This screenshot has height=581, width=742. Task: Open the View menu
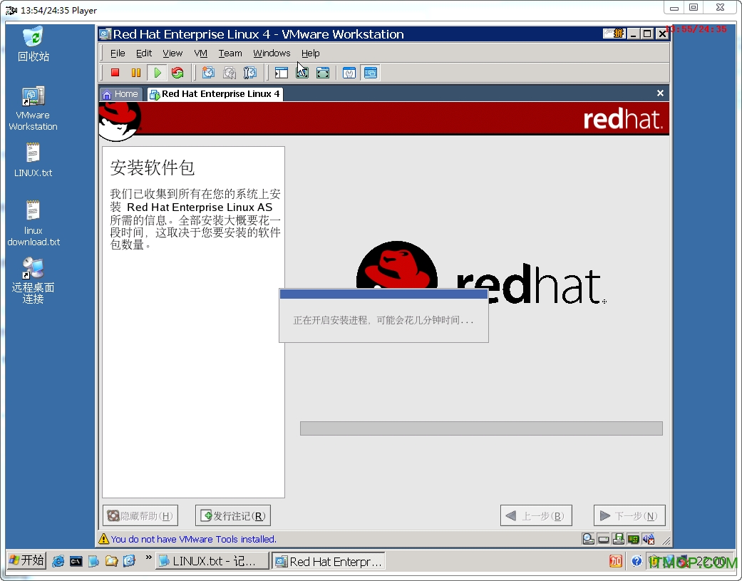pos(172,53)
